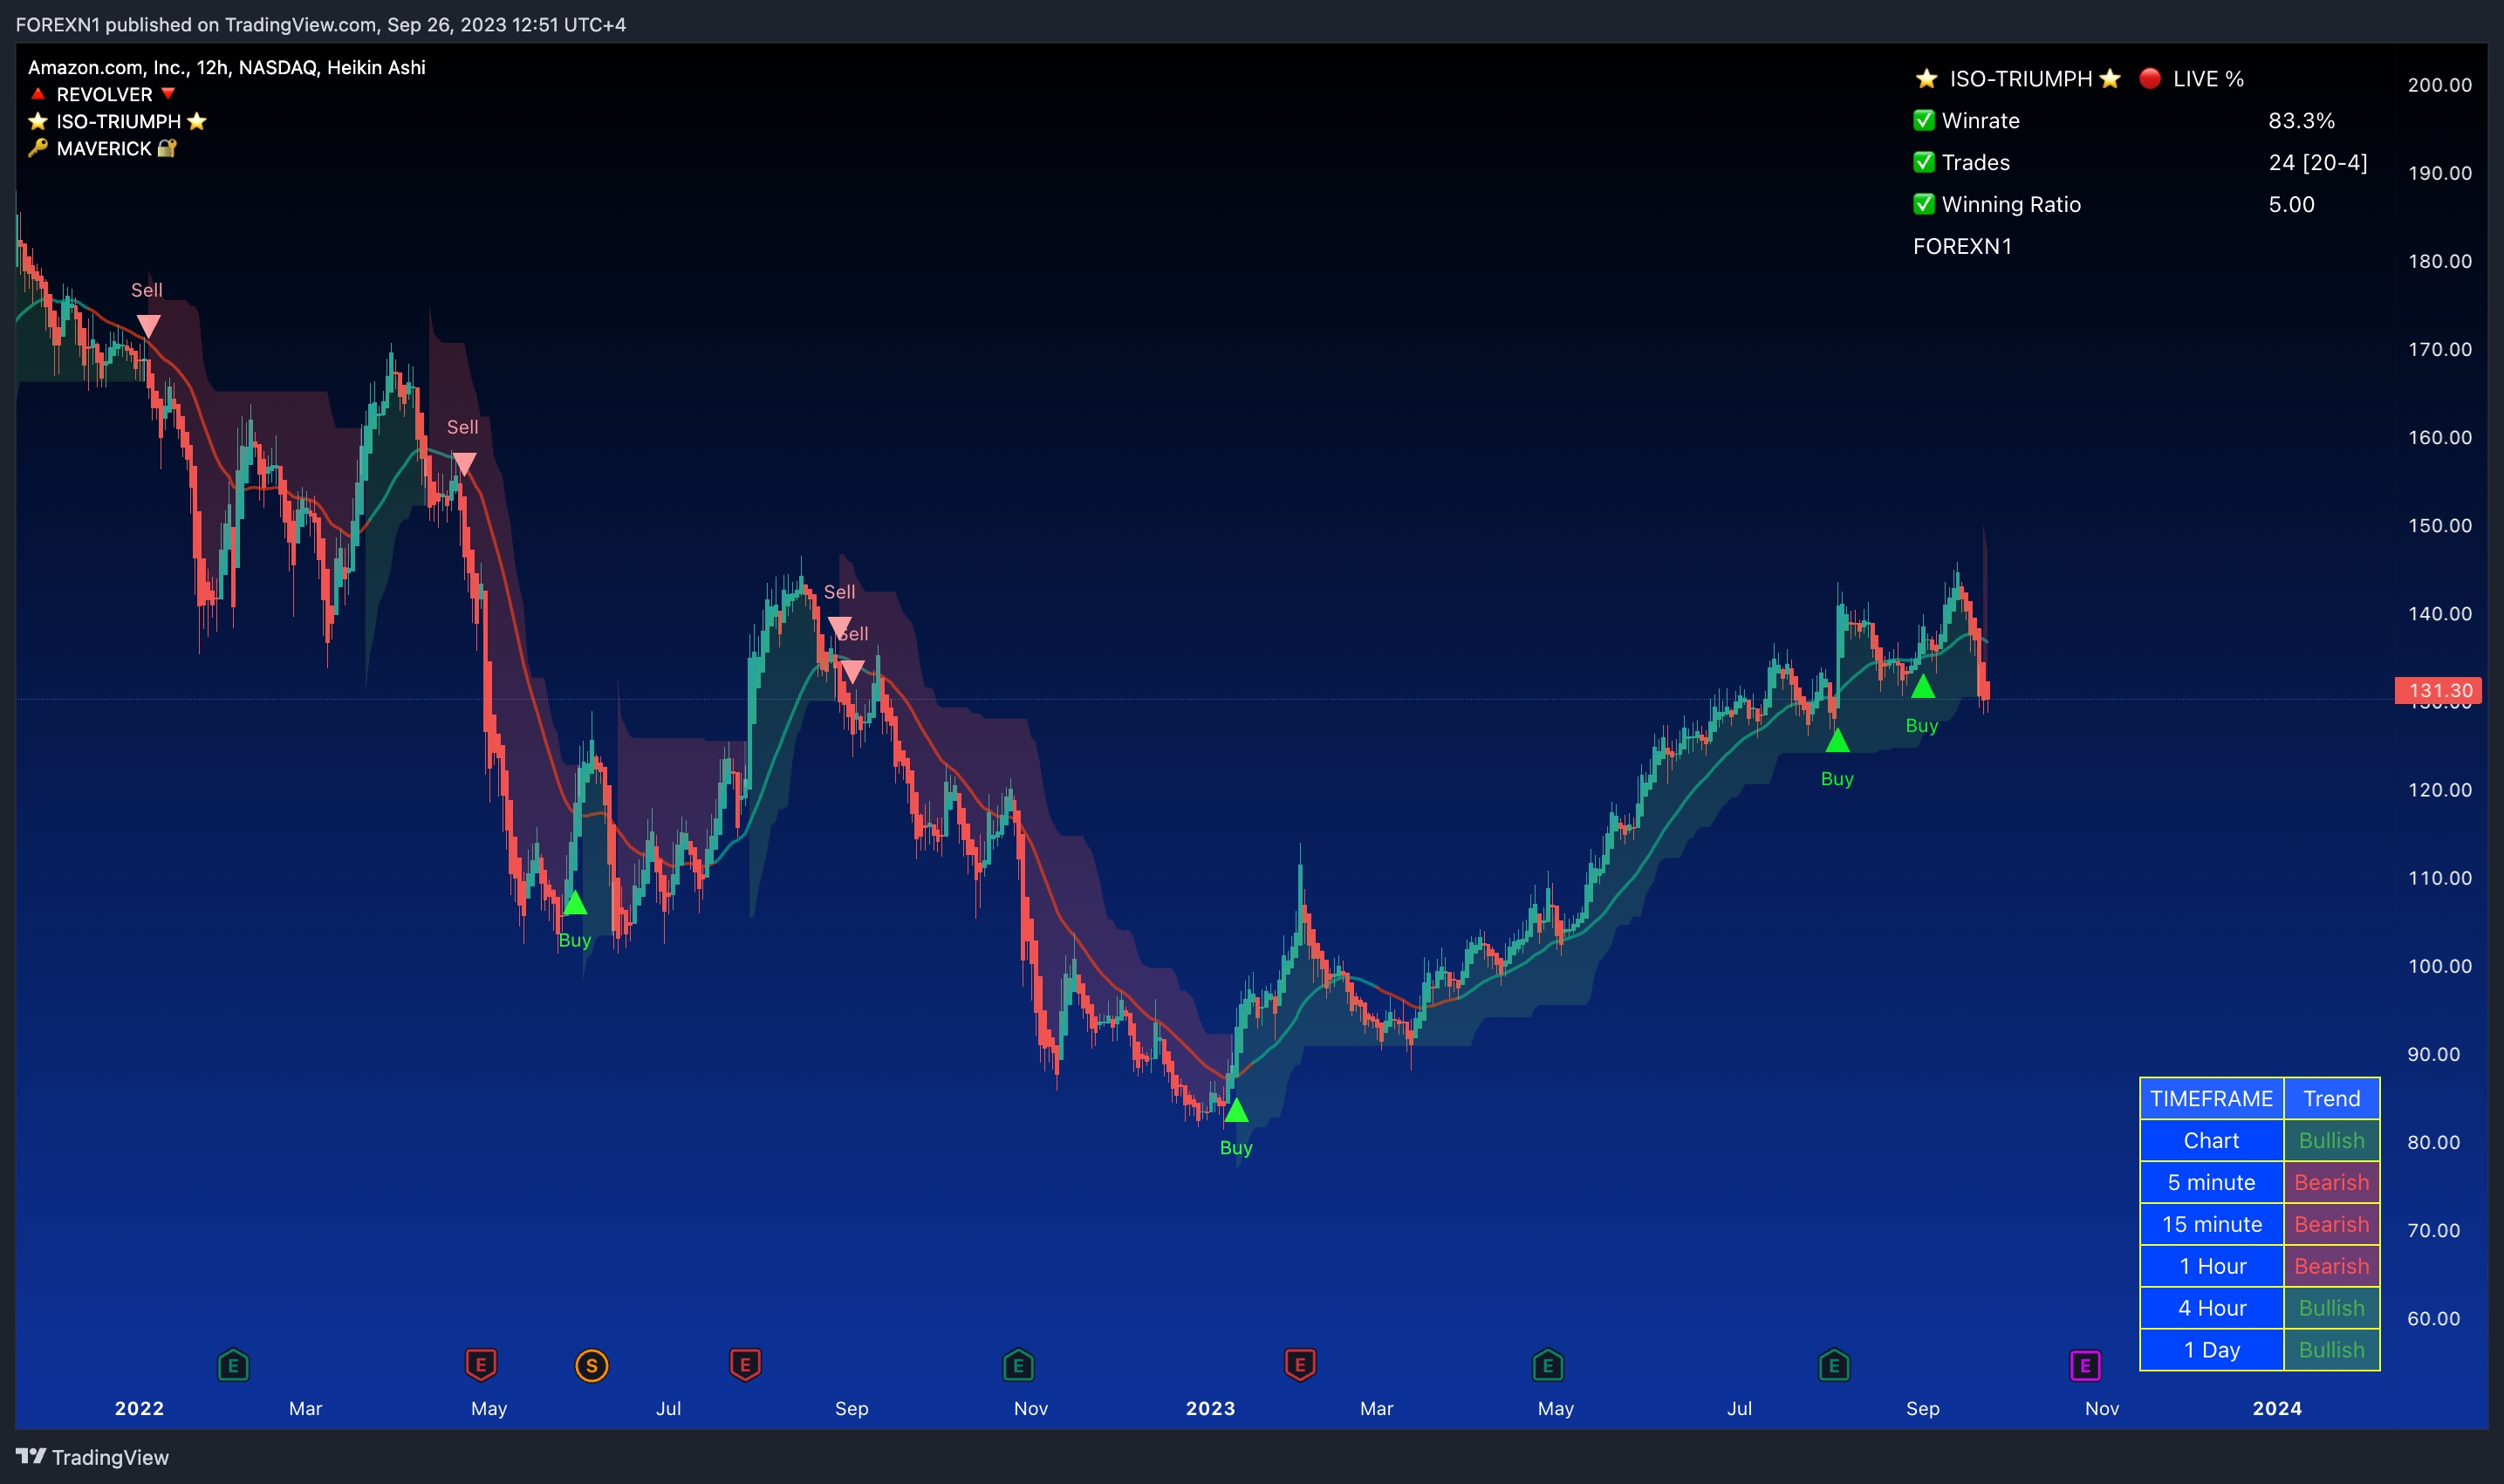The height and width of the screenshot is (1484, 2504).
Task: Click the earnings marker near Mar 2022
Action: pyautogui.click(x=233, y=1365)
